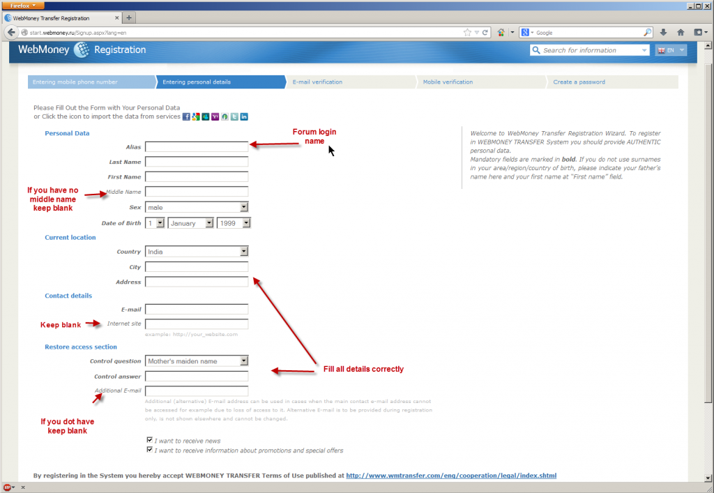Image resolution: width=714 pixels, height=493 pixels.
Task: Import data from Twitter icon
Action: [234, 117]
